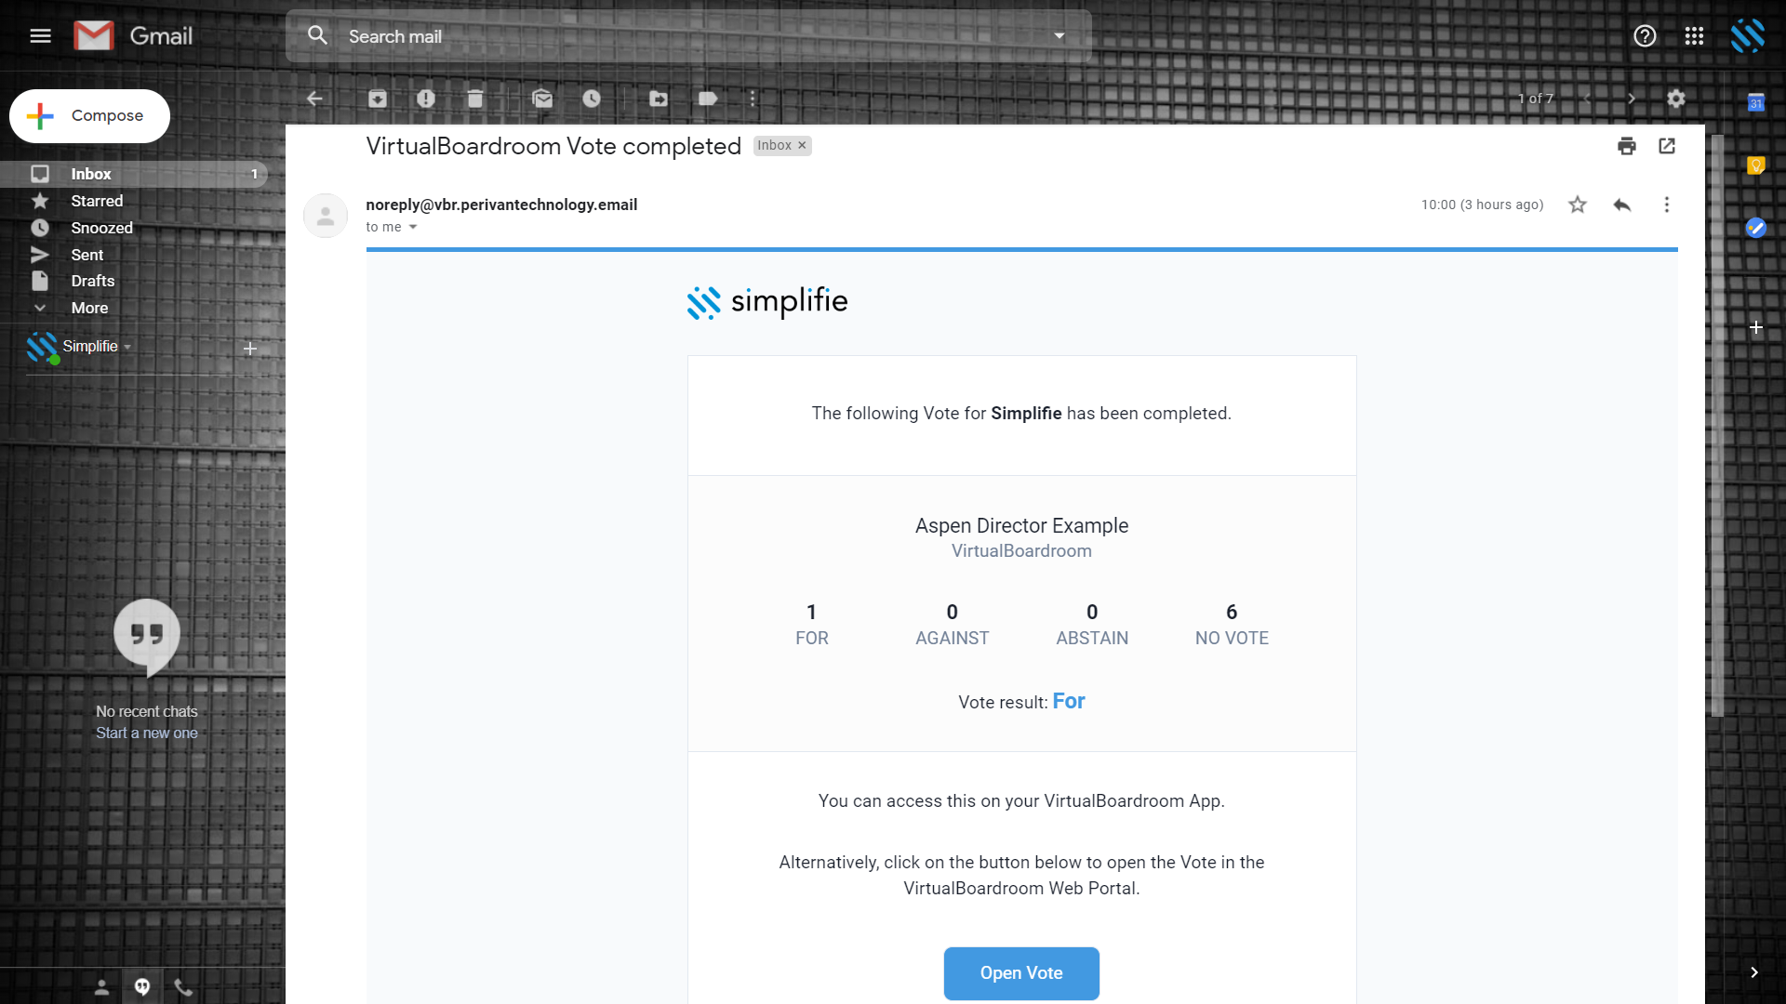Click the sender's profile avatar
This screenshot has width=1786, height=1004.
(326, 216)
